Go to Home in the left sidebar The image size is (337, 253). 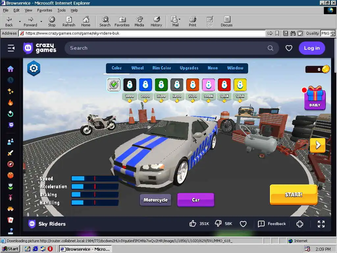pyautogui.click(x=11, y=69)
